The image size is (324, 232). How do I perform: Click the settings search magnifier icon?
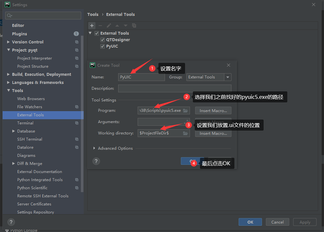click(9, 16)
